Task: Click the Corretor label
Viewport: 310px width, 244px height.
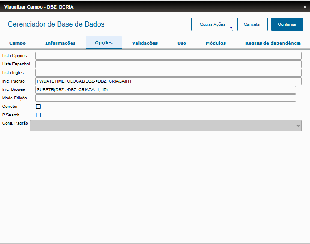Action: [10, 107]
